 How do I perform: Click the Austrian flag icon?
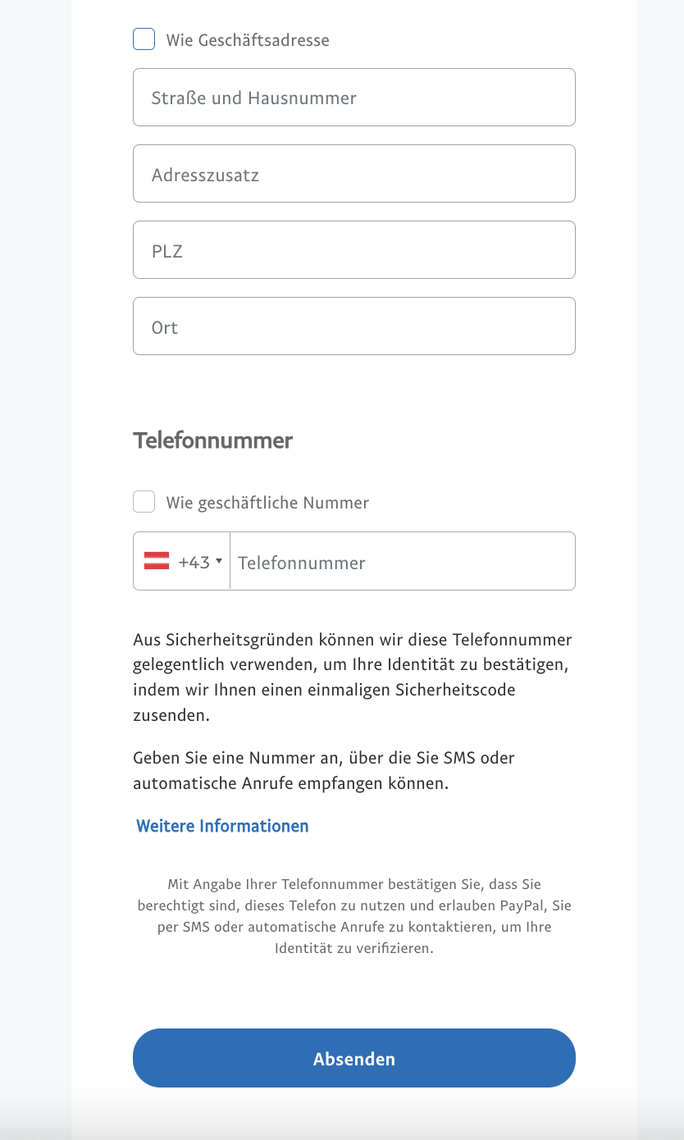tap(157, 561)
